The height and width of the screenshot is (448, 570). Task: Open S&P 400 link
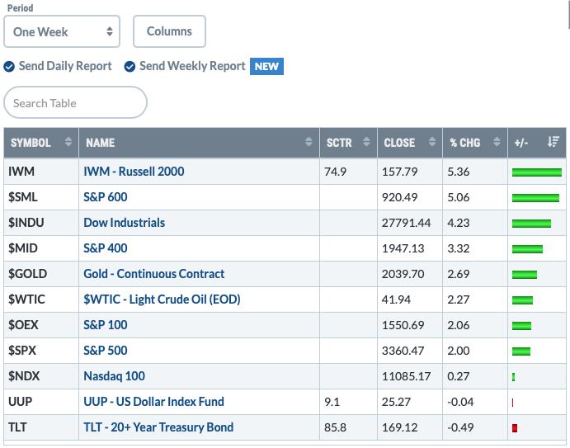point(106,248)
